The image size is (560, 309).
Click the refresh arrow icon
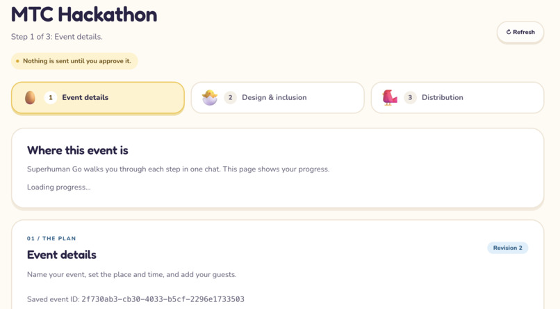(x=509, y=32)
